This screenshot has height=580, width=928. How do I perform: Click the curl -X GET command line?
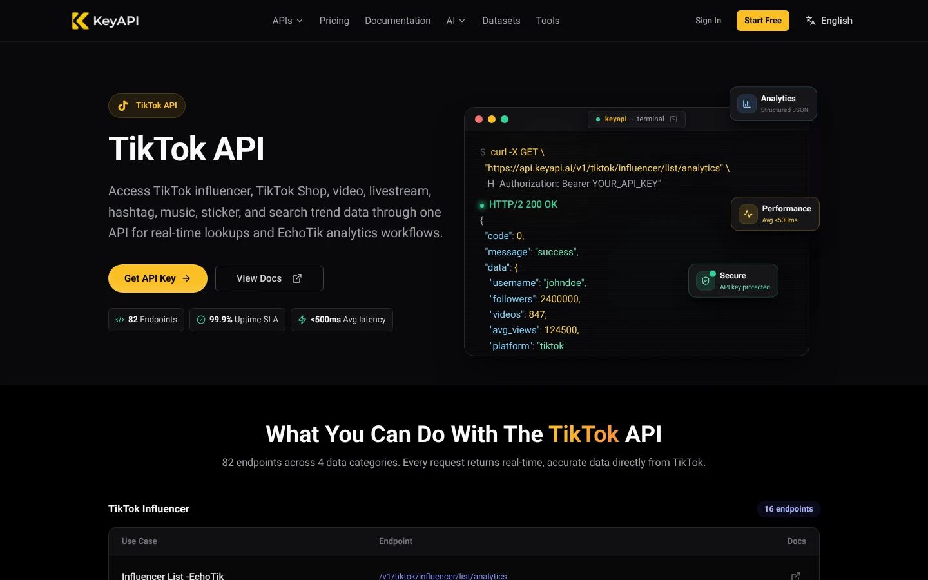point(517,152)
